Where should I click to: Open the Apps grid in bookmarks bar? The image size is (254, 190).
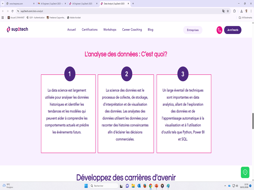coord(3,18)
